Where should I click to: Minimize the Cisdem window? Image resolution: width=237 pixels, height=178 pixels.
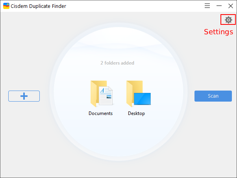tap(219, 6)
